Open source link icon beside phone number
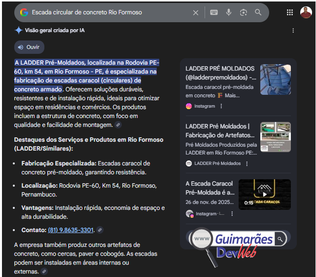Viewport: 316px width, 277px height. coord(100,230)
